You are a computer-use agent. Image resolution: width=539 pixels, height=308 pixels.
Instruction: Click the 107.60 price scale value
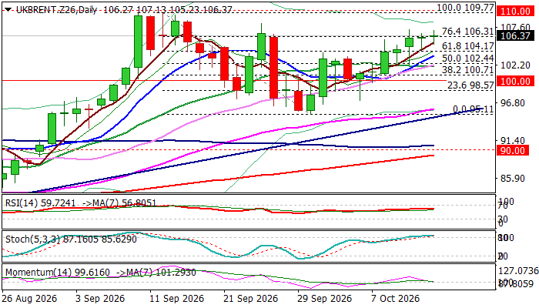(515, 27)
